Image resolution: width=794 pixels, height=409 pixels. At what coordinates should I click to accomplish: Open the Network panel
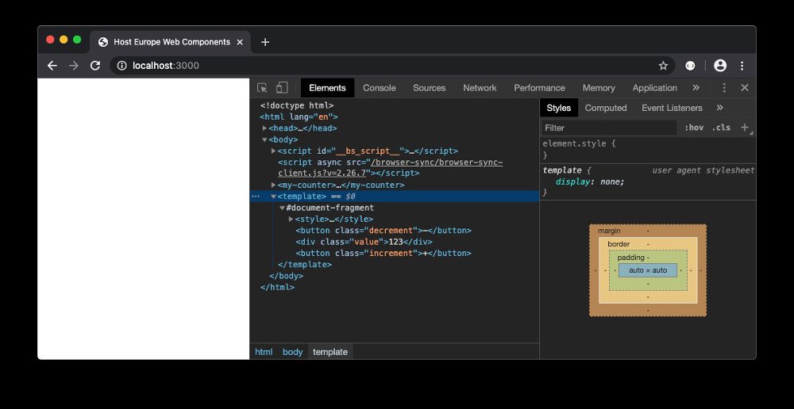point(480,88)
